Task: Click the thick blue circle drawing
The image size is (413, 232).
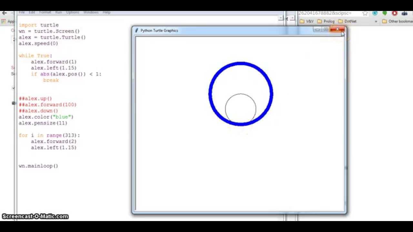Action: tap(241, 63)
